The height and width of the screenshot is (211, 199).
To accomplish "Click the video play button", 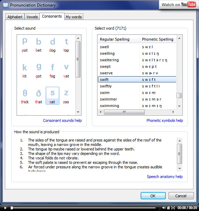I will click(5, 208).
